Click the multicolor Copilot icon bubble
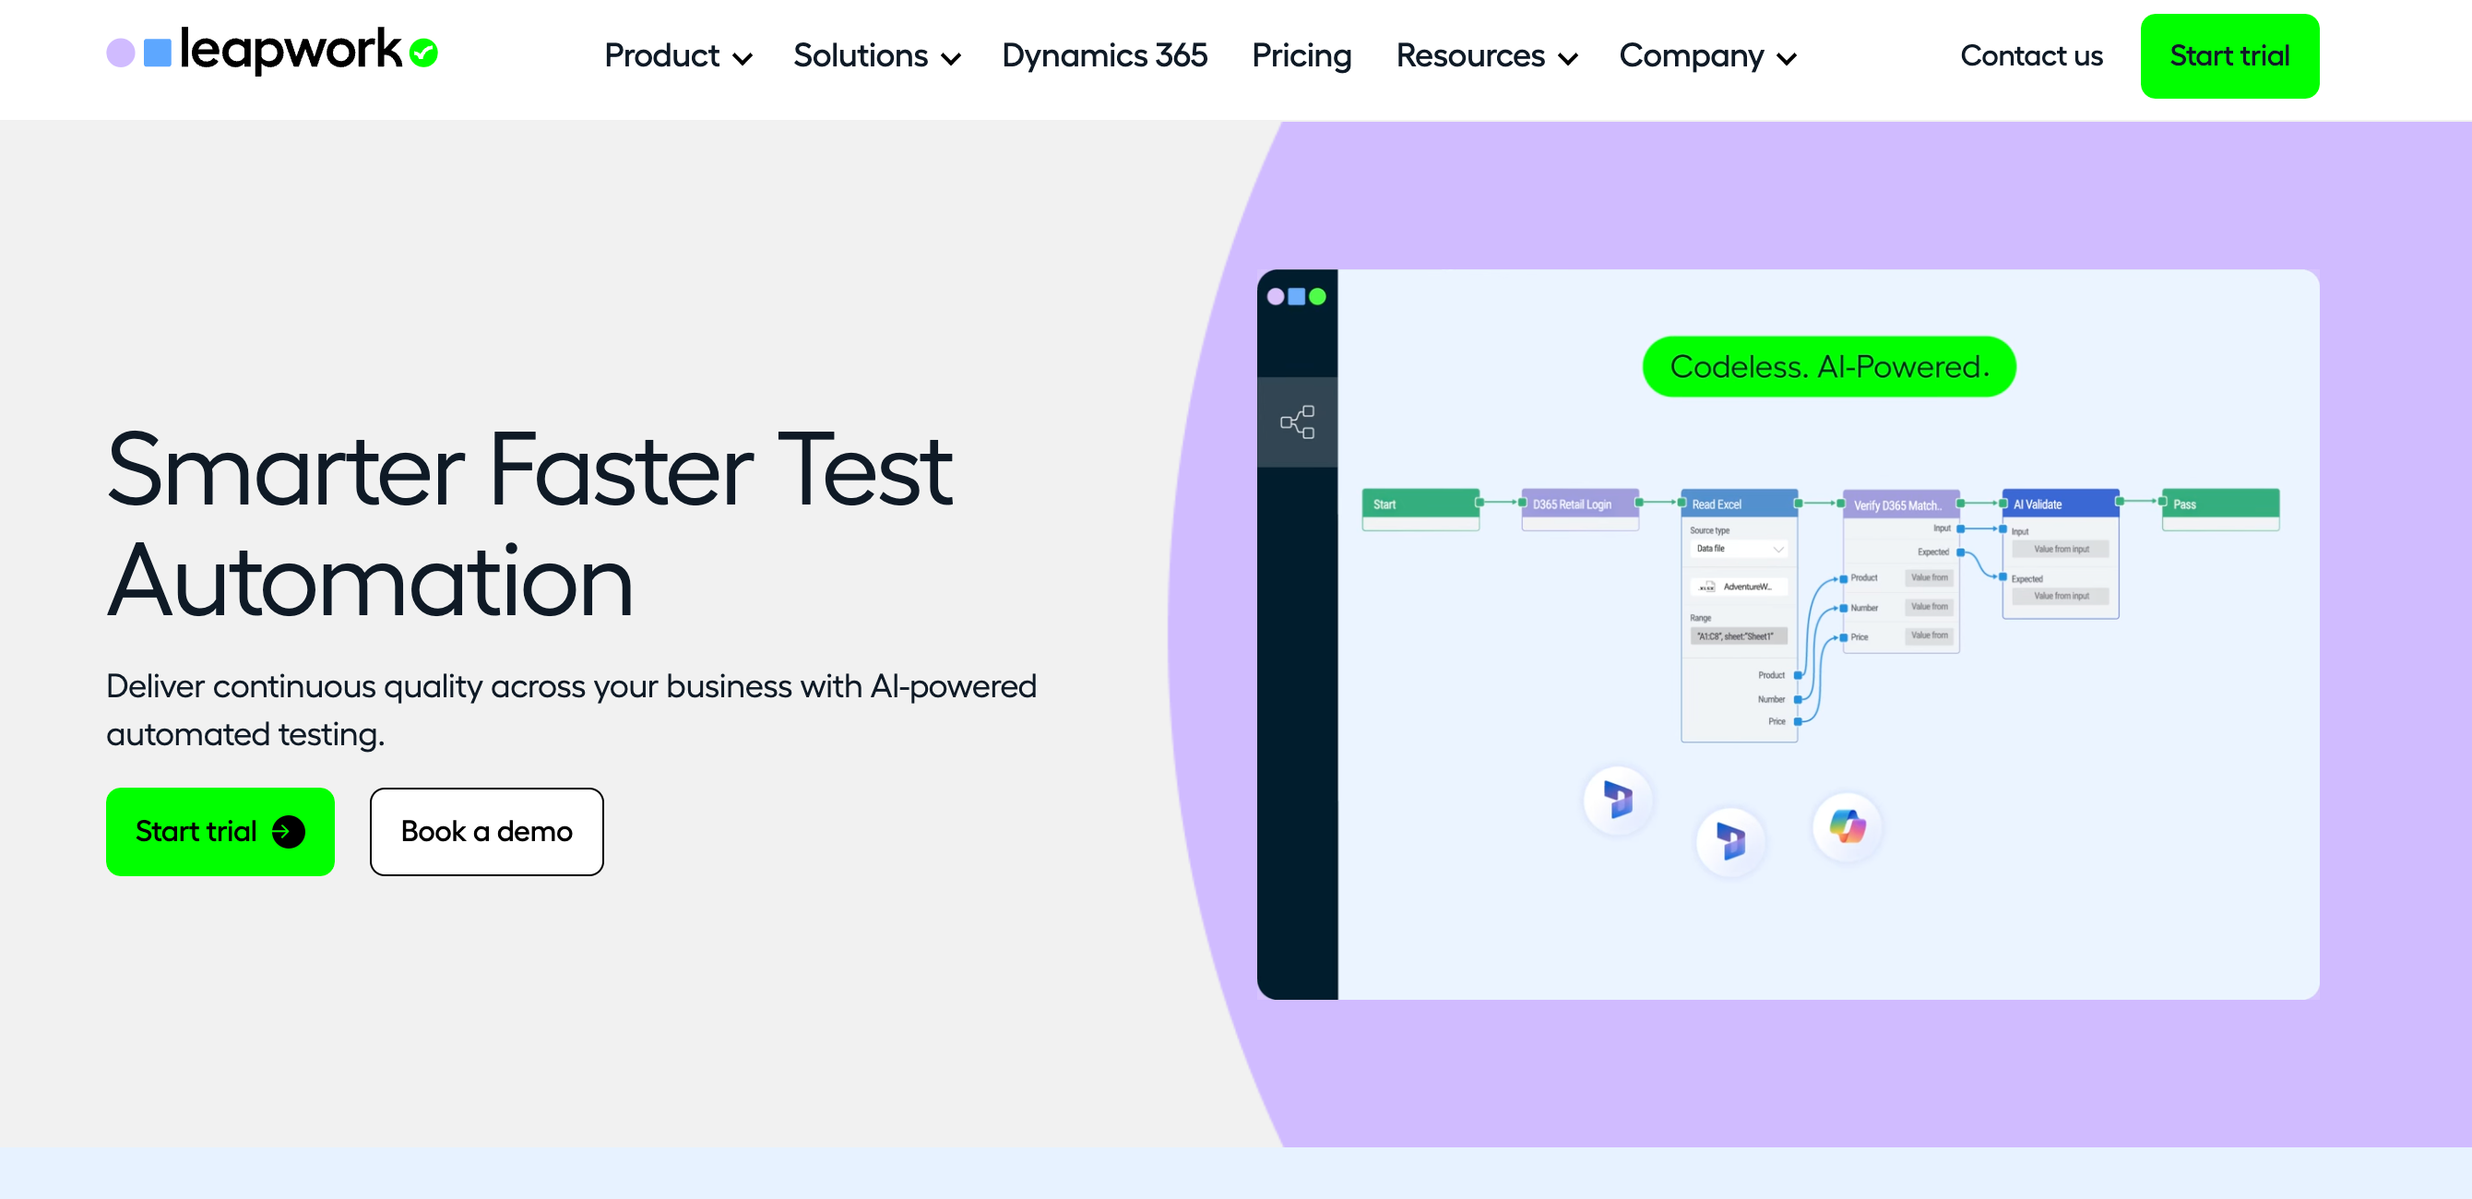Screen dimensions: 2472x1199 click(1847, 825)
